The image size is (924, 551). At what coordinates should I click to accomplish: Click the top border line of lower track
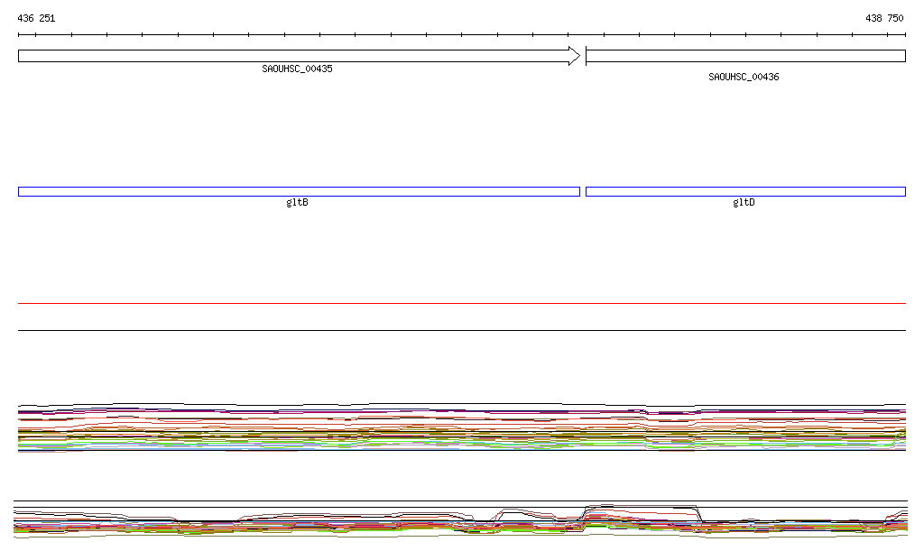pos(462,500)
